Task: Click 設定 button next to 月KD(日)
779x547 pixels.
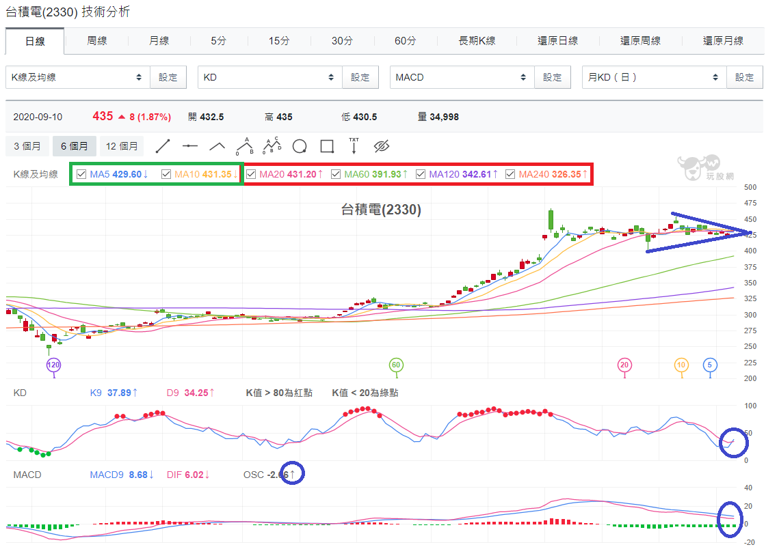Action: pyautogui.click(x=745, y=77)
